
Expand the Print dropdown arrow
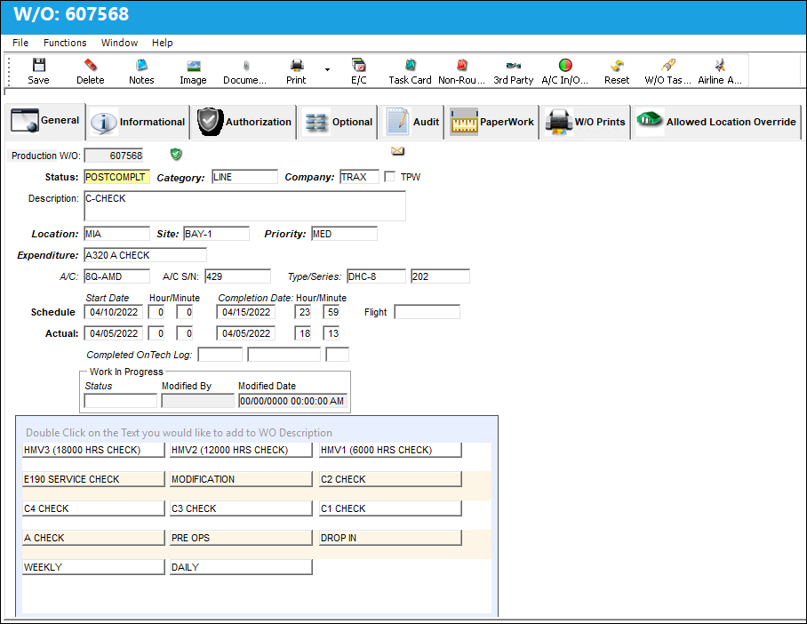(x=327, y=69)
